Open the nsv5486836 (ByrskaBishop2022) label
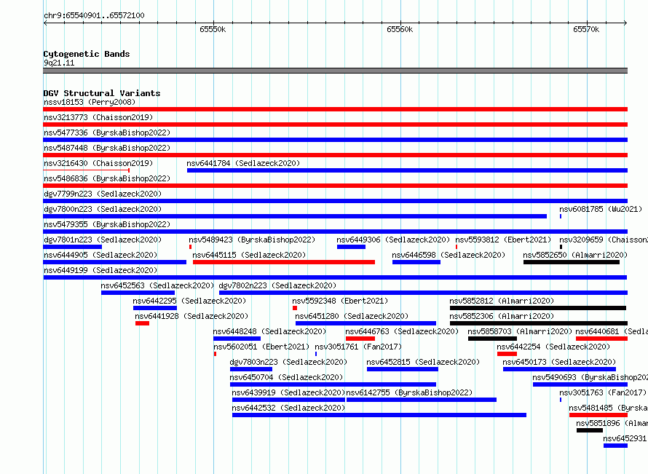 (x=107, y=178)
